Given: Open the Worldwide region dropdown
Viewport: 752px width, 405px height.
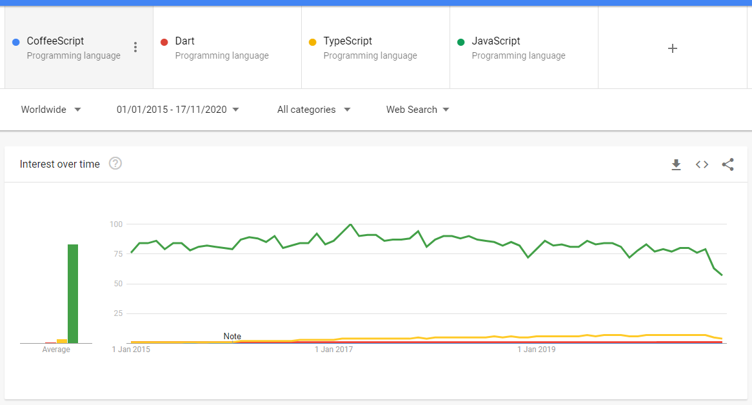Looking at the screenshot, I should (51, 110).
